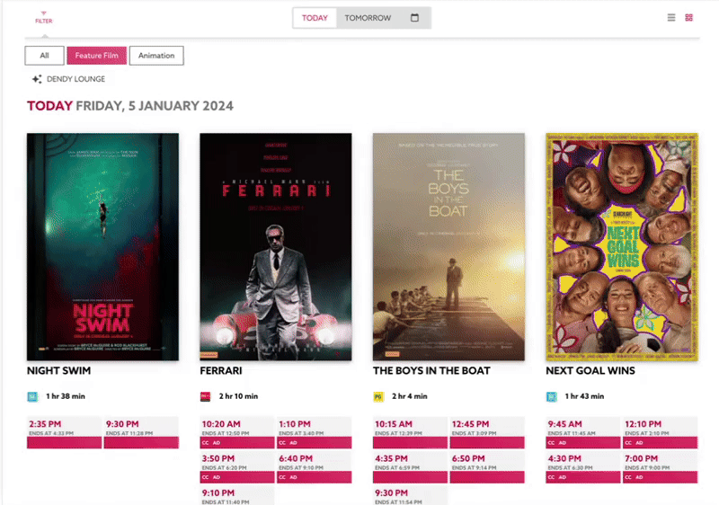The width and height of the screenshot is (719, 505).
Task: Book Ferrari 10:20 AM session
Action: [x=237, y=432]
